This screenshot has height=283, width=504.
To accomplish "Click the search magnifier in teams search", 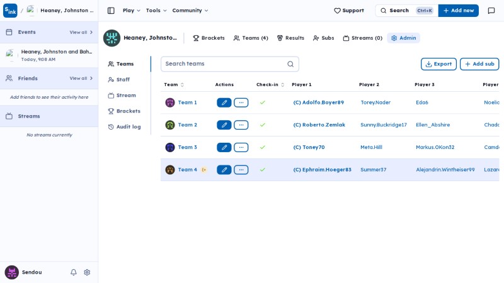I will click(290, 64).
